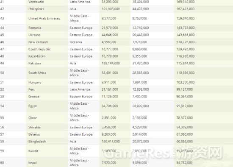233x167 pixels.
Task: Click Pakistan's population value 188,144,000
Action: coord(111,63)
